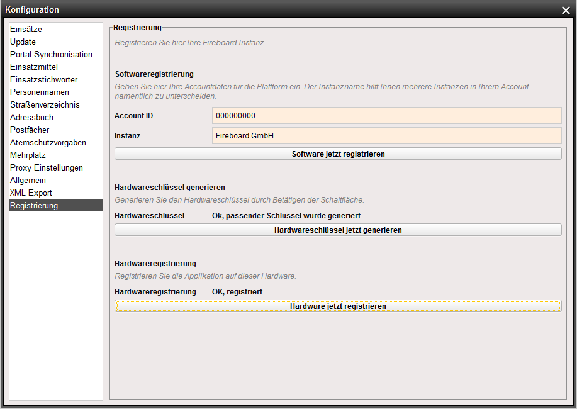The image size is (577, 409).
Task: Select the highlighted Registrierung entry
Action: click(34, 206)
